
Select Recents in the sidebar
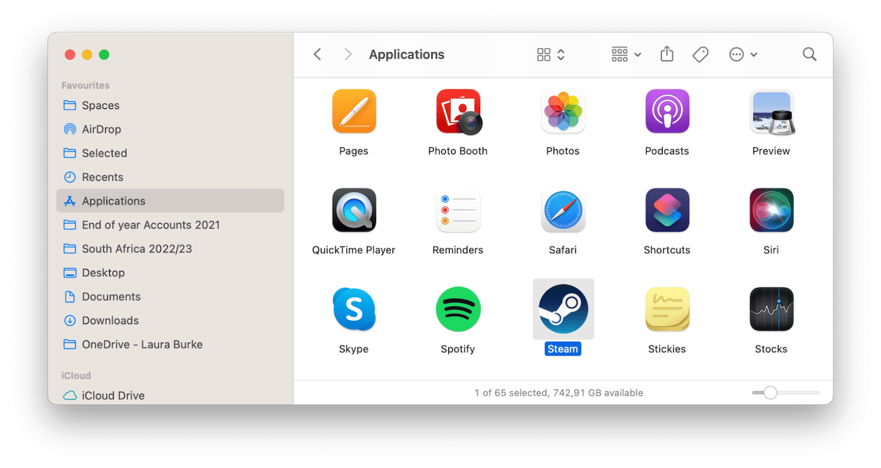click(103, 177)
